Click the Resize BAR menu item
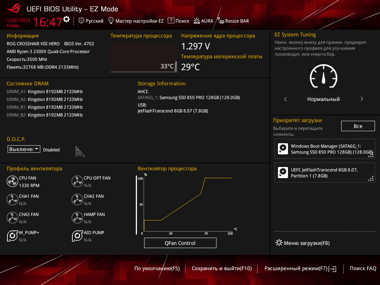Image resolution: width=380 pixels, height=285 pixels. tap(237, 21)
